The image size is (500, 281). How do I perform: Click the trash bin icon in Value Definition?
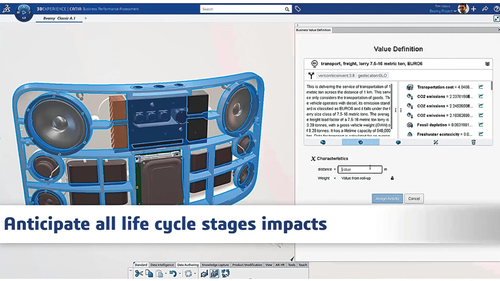click(473, 143)
